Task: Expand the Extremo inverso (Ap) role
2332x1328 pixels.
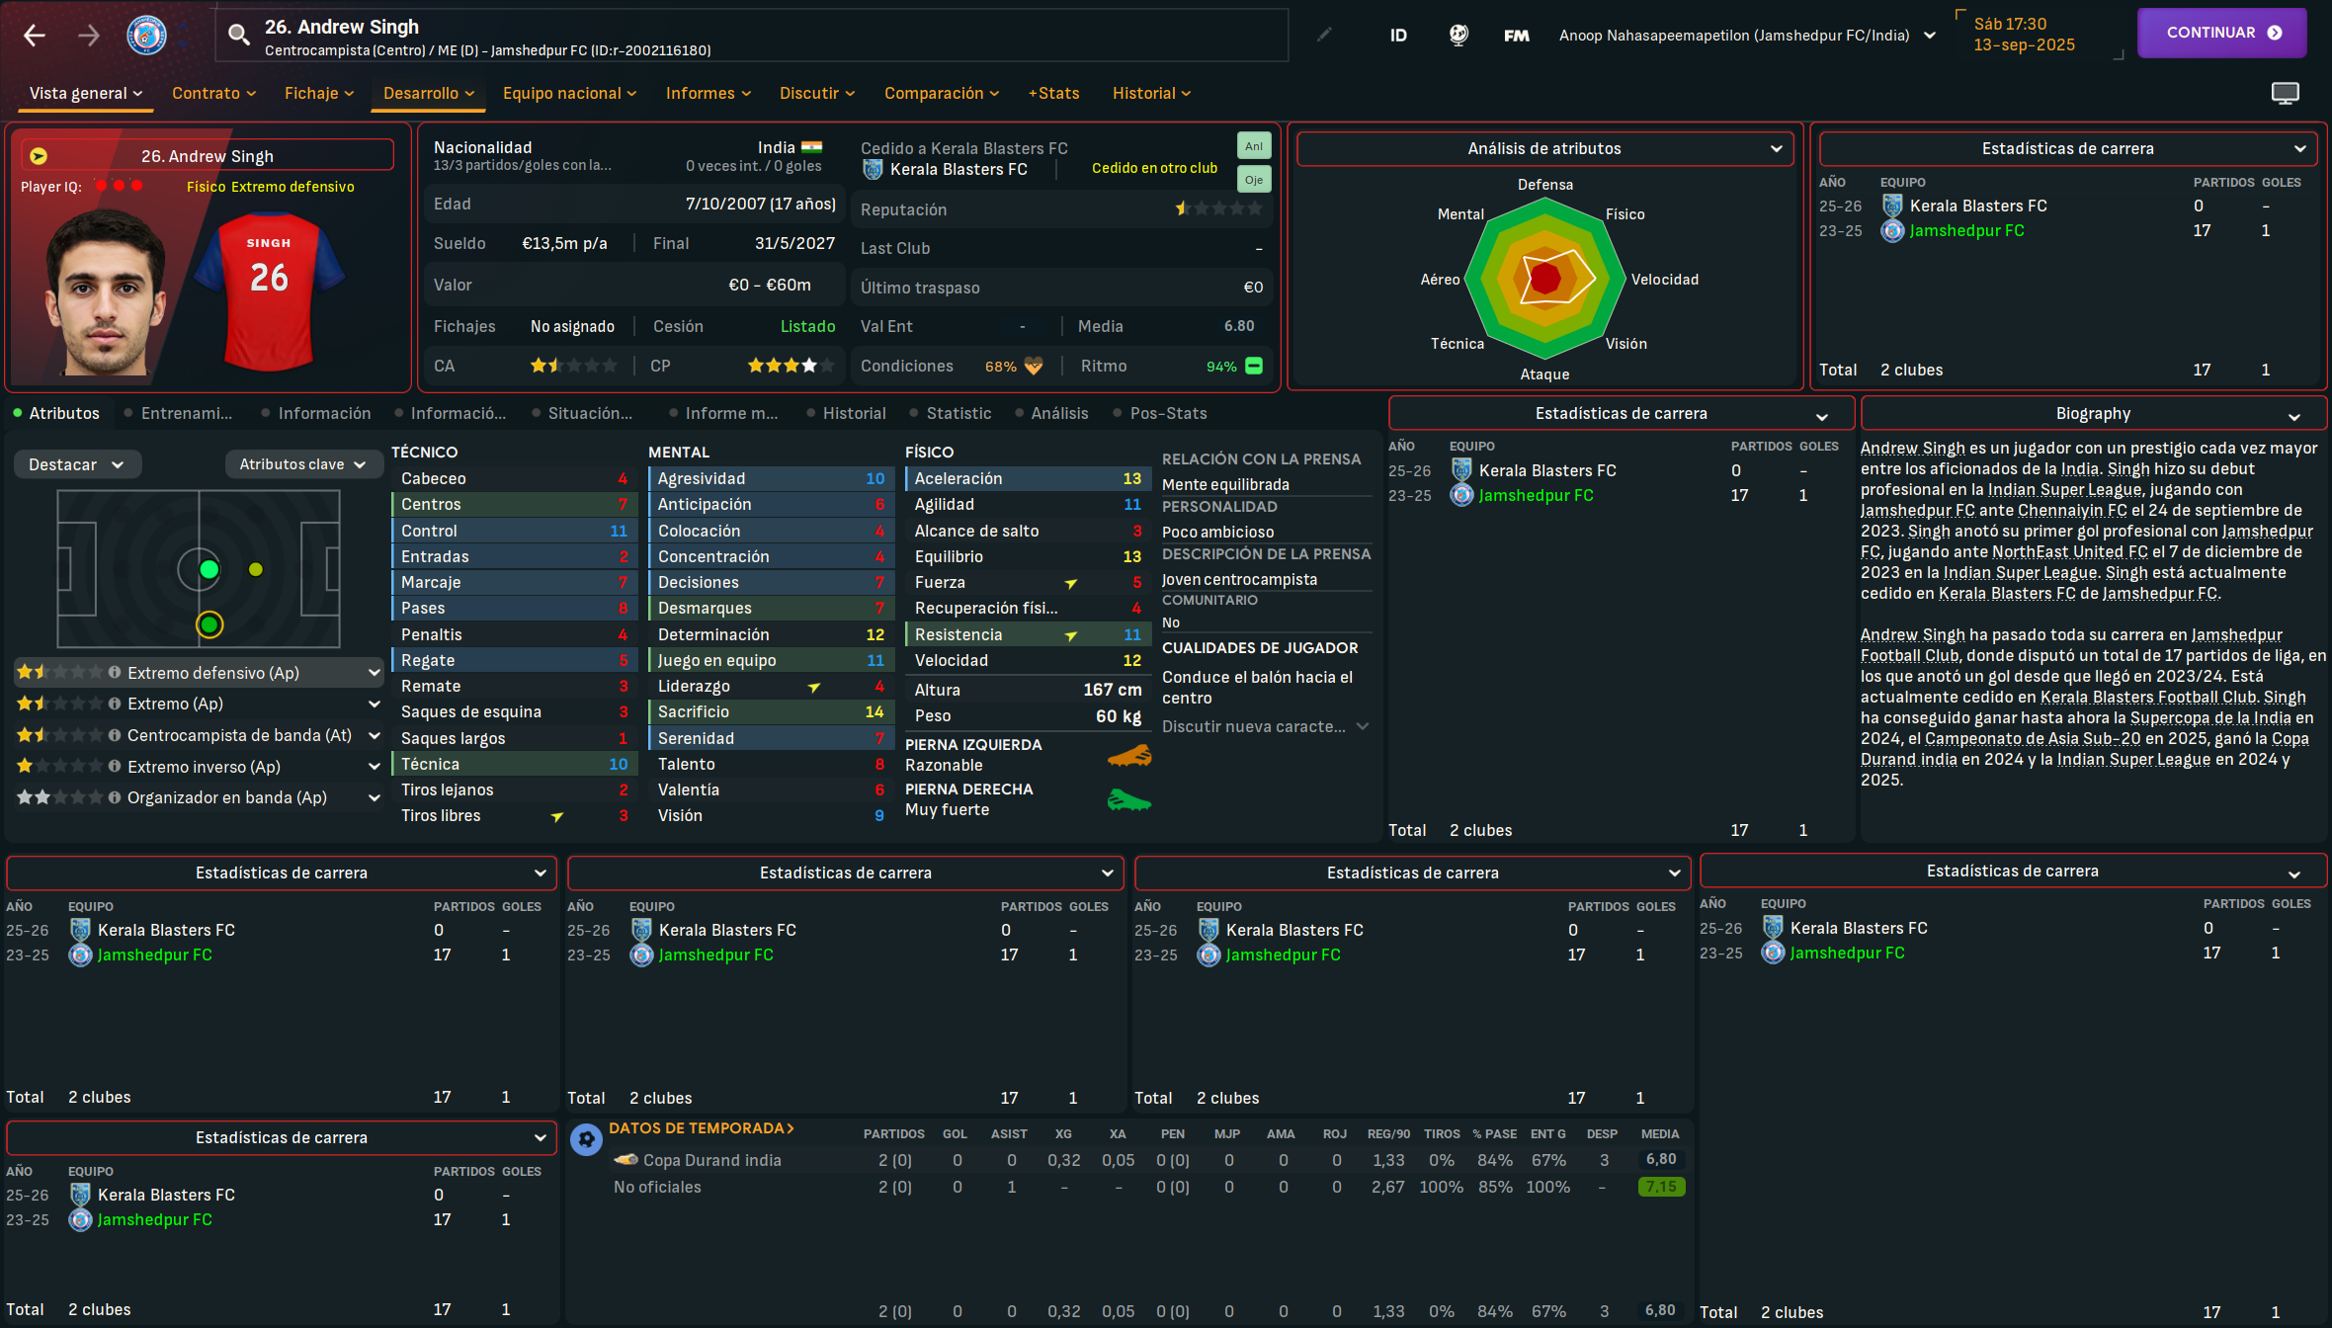Action: click(x=374, y=767)
